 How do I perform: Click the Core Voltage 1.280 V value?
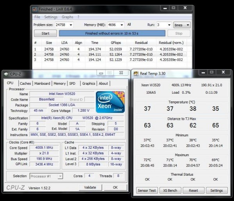83,110
